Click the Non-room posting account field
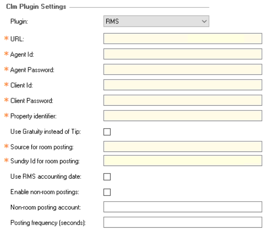 [183, 207]
